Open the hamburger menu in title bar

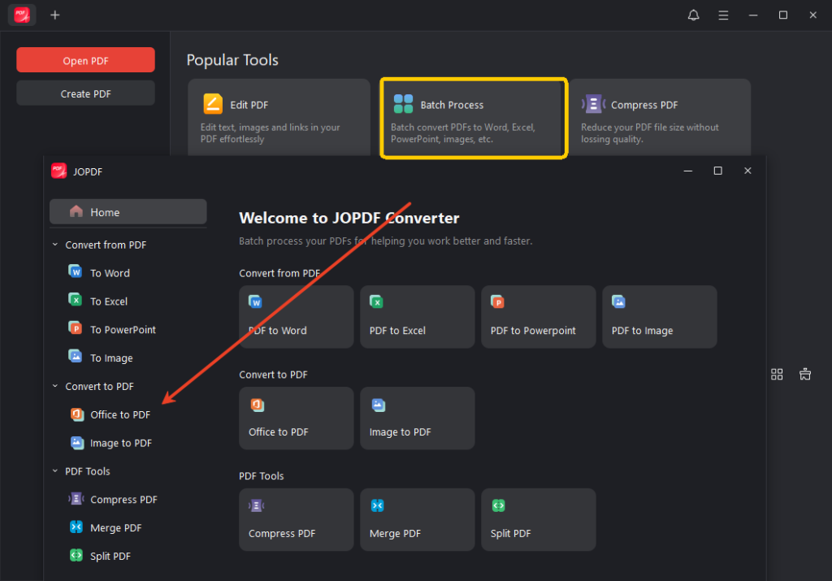pyautogui.click(x=723, y=15)
